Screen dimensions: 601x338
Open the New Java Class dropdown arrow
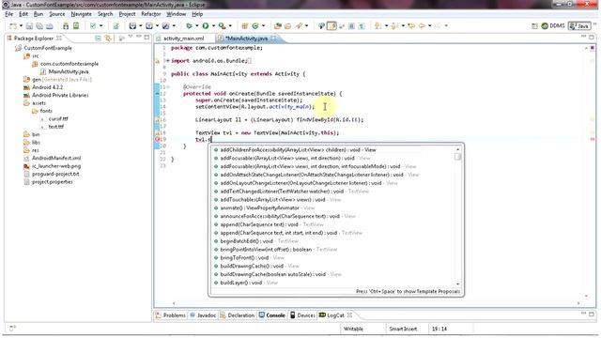[263, 26]
